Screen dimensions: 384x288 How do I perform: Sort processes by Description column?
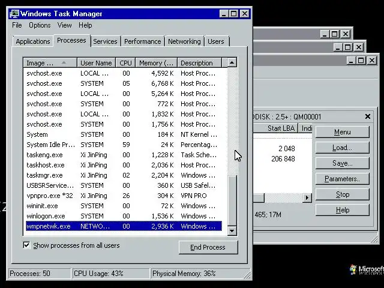[x=199, y=63]
